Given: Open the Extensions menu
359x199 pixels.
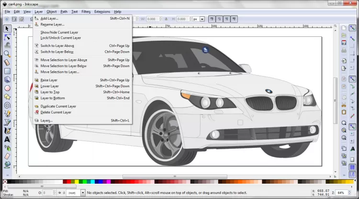Looking at the screenshot, I should click(102, 11).
